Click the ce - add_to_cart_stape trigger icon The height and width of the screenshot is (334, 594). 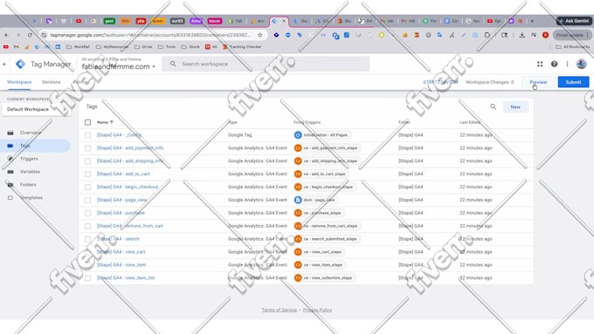(x=298, y=174)
